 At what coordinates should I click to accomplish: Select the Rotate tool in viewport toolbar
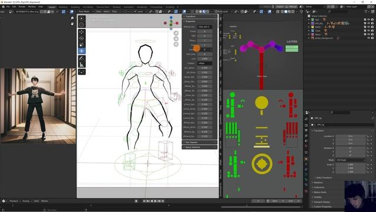tap(82, 38)
